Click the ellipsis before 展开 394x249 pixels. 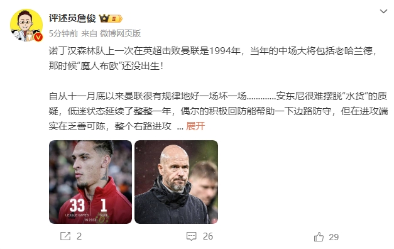[180, 126]
